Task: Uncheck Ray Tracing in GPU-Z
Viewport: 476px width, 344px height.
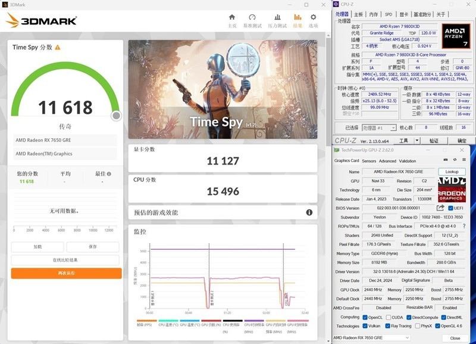Action: pos(388,327)
